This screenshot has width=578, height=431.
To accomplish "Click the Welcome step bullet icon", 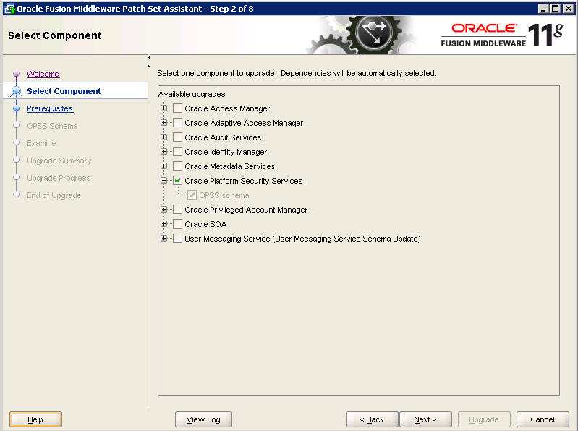I will 16,74.
